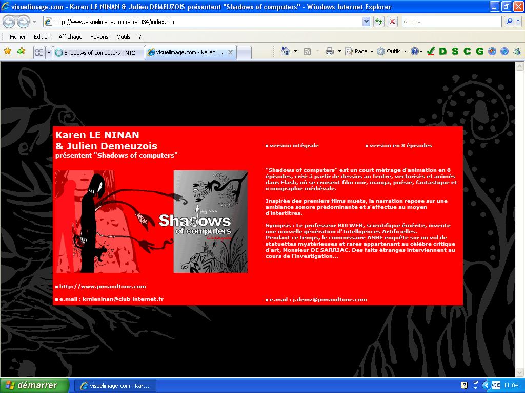Click the Messenger buddies toolbar icon

tap(517, 51)
